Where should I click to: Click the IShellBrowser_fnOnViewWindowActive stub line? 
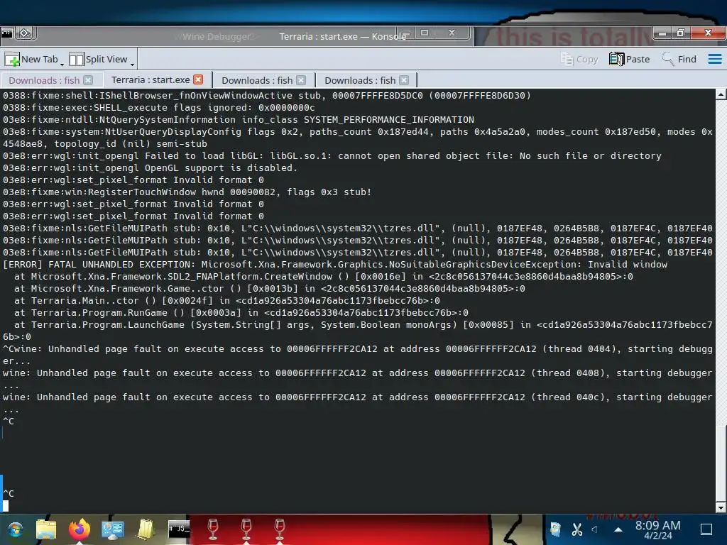pyautogui.click(x=267, y=96)
